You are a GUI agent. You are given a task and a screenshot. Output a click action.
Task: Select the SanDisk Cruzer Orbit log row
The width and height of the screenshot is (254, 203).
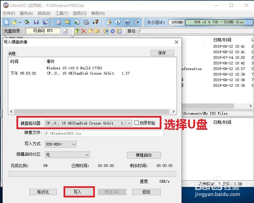[92, 73]
